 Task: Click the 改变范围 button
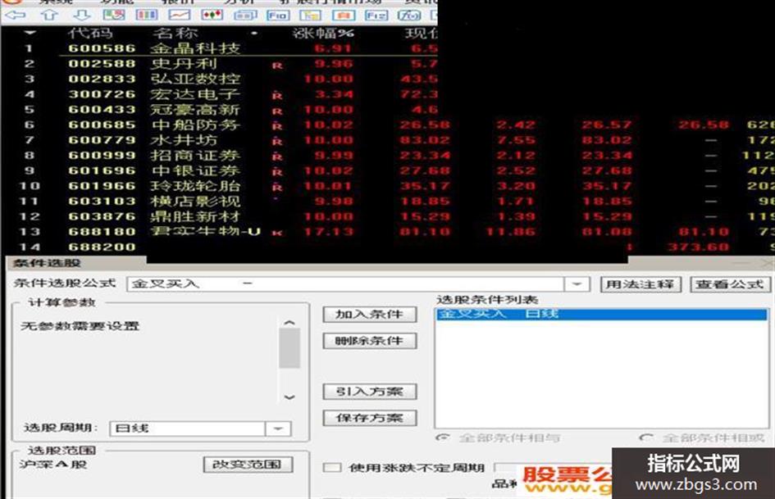click(x=248, y=465)
